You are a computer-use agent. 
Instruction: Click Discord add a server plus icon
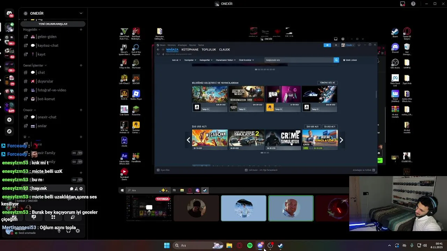(x=9, y=120)
